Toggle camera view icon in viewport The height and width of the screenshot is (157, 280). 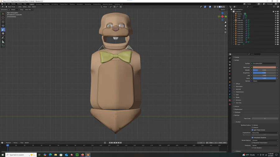[225, 29]
